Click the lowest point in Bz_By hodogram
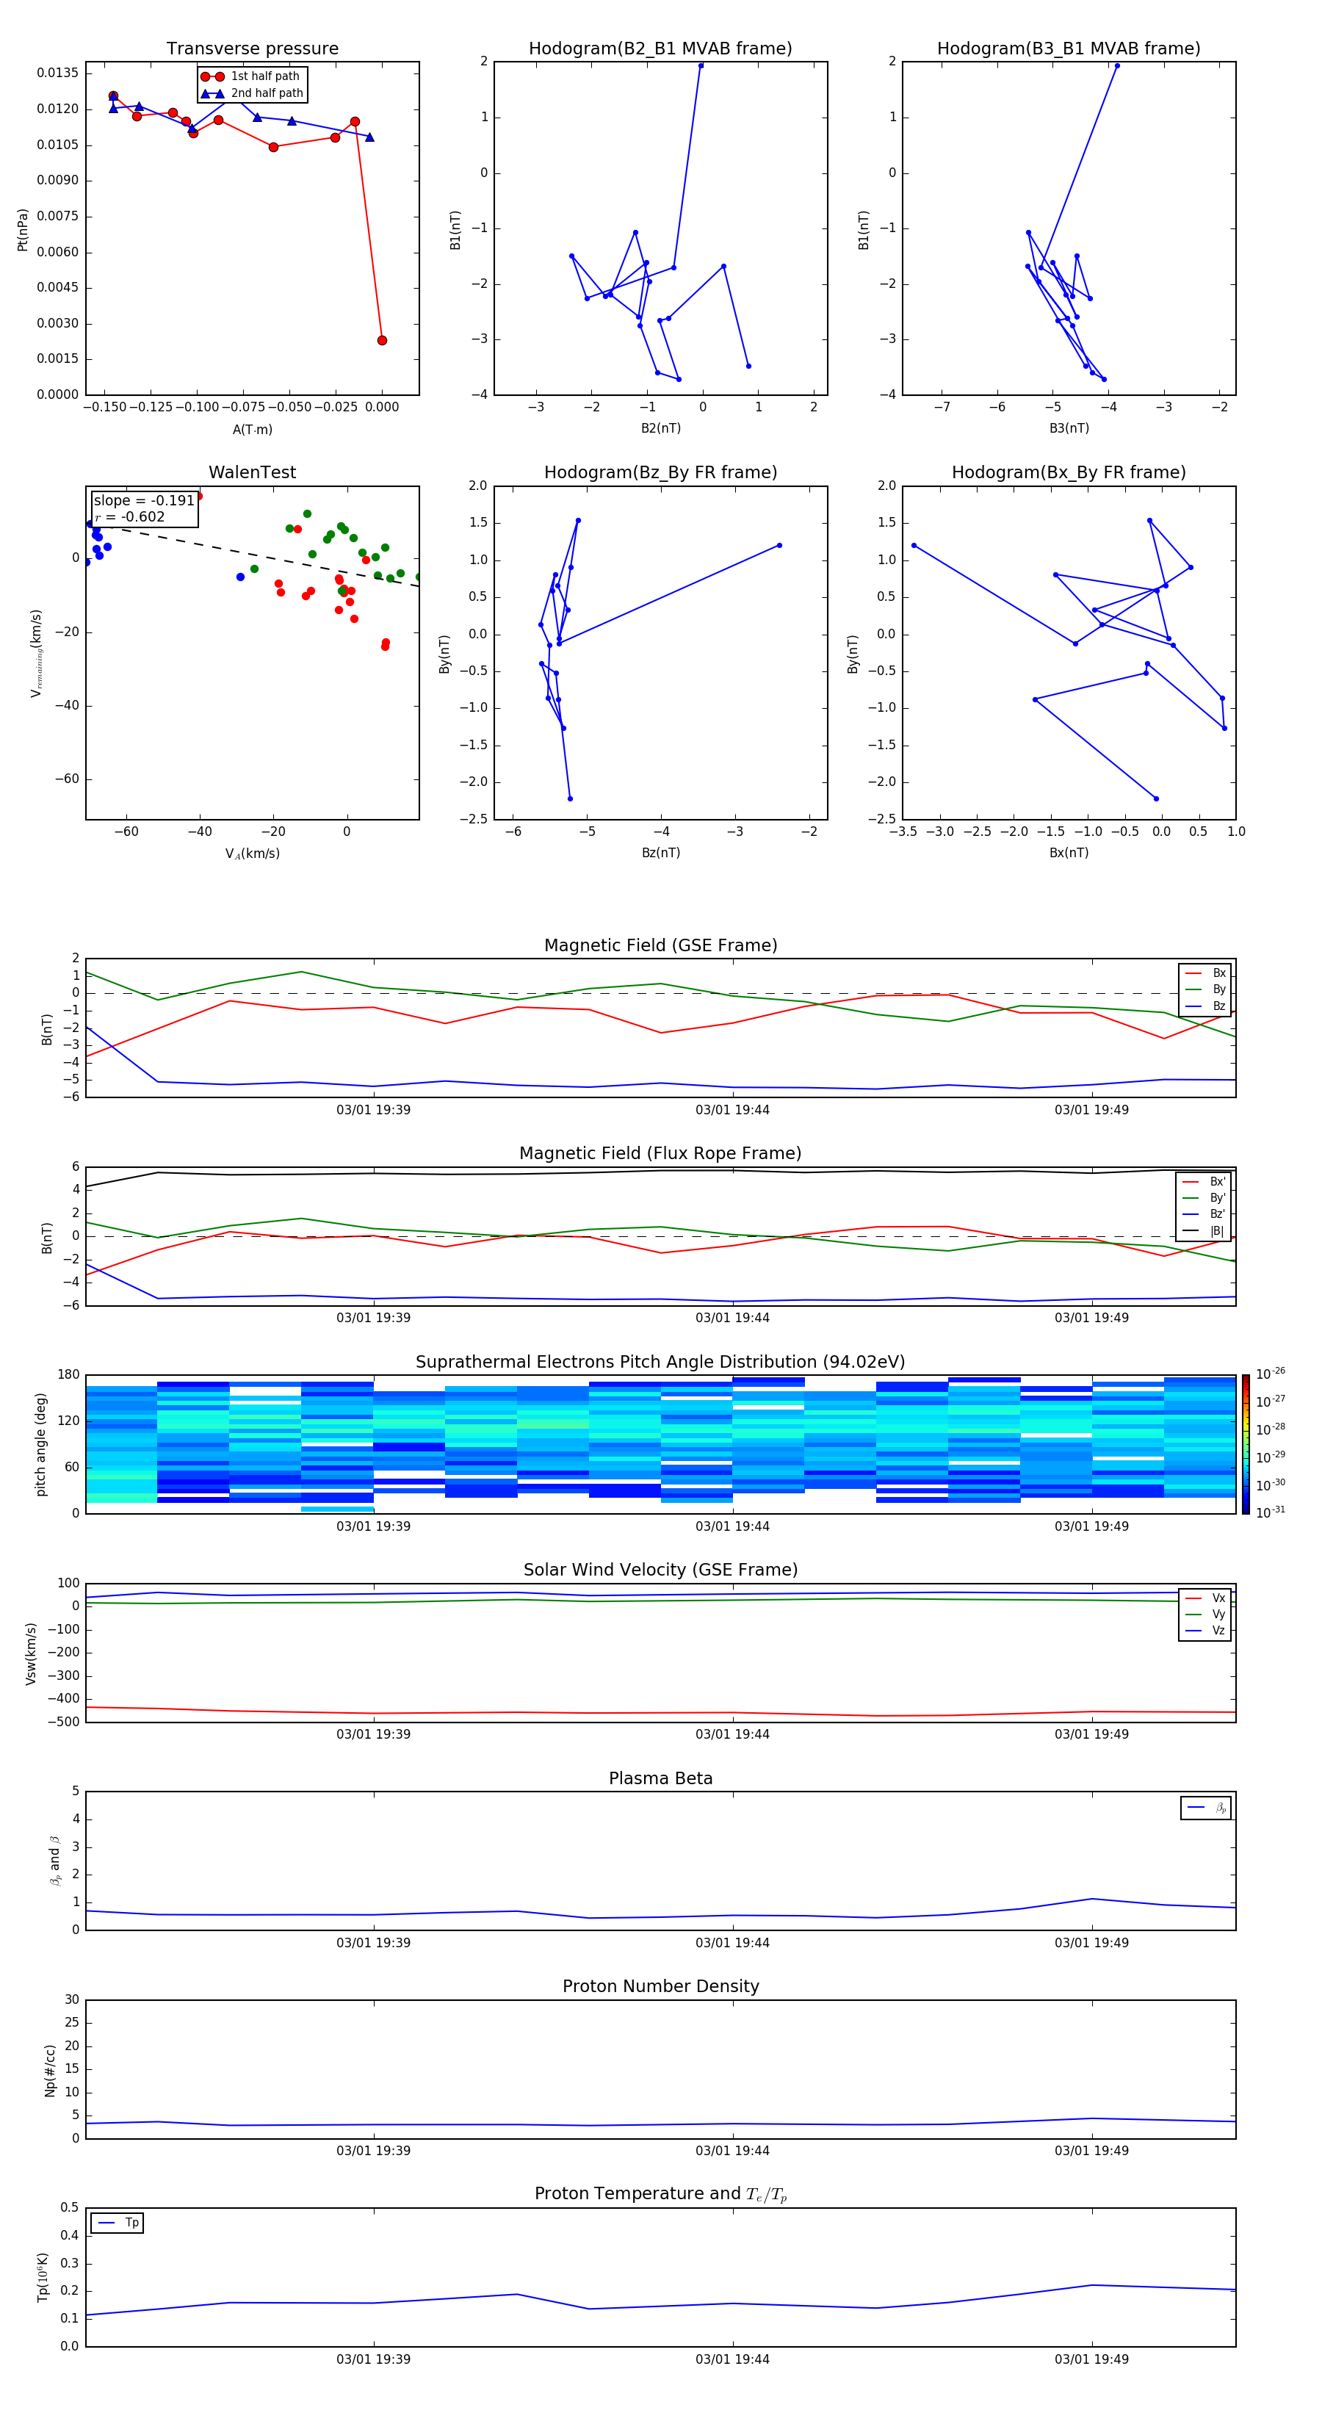This screenshot has height=2424, width=1322. [x=570, y=799]
